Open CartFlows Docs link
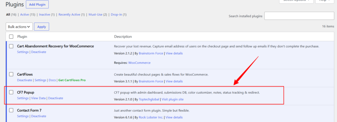This screenshot has width=337, height=122. pyautogui.click(x=52, y=80)
